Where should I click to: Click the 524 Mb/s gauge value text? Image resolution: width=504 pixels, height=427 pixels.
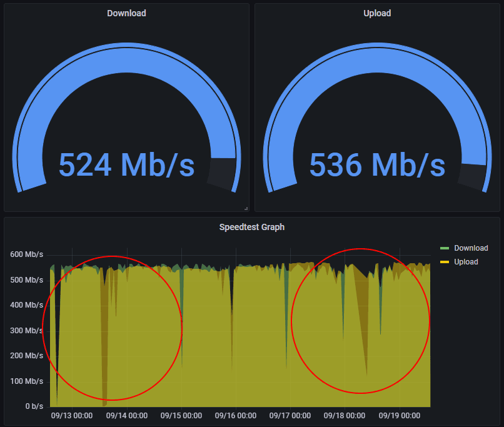(126, 165)
